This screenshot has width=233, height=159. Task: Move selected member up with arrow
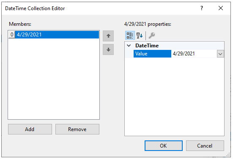click(108, 36)
